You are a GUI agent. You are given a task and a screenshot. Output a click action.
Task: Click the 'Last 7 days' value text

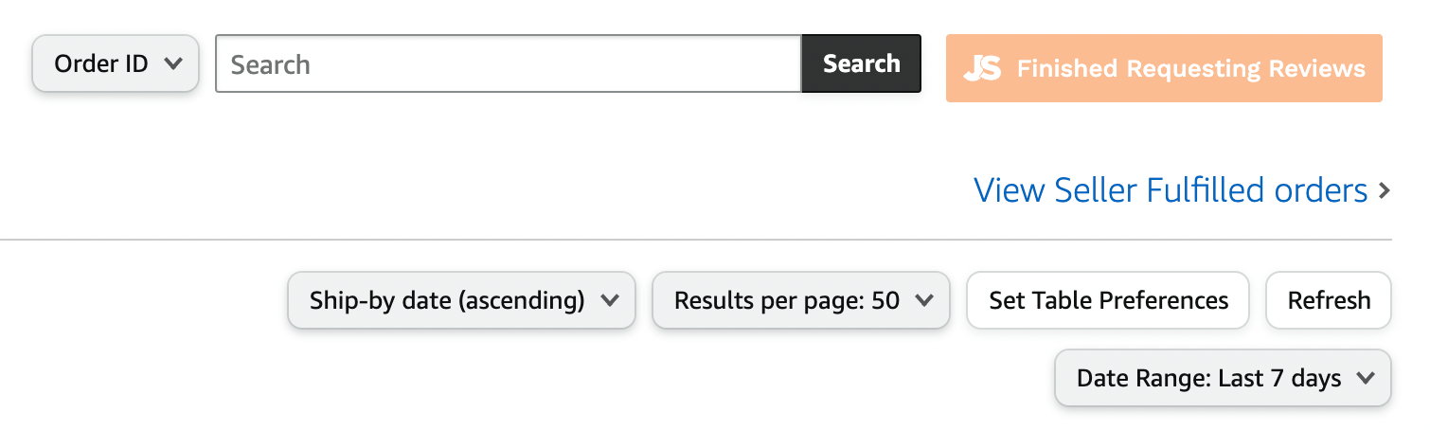(x=1279, y=378)
